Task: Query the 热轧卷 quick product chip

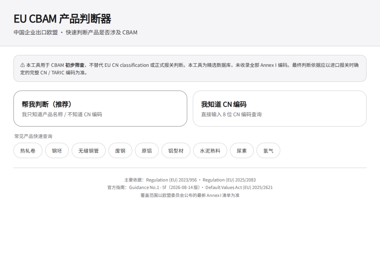Action: (x=28, y=151)
